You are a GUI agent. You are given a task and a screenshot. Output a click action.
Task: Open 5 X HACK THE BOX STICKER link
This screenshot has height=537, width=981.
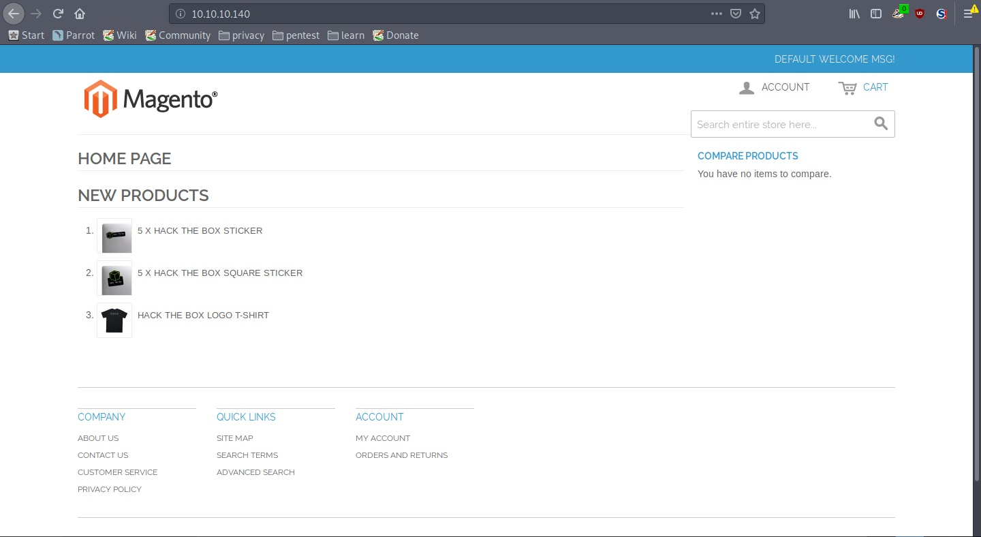(x=200, y=230)
